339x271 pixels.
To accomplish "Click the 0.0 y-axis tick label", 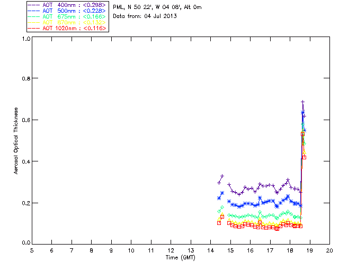I will coord(26,243).
